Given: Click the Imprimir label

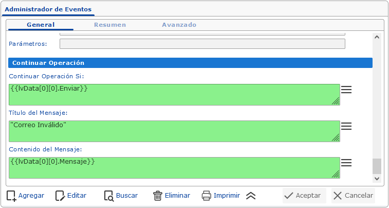Looking at the screenshot, I should [x=227, y=196].
